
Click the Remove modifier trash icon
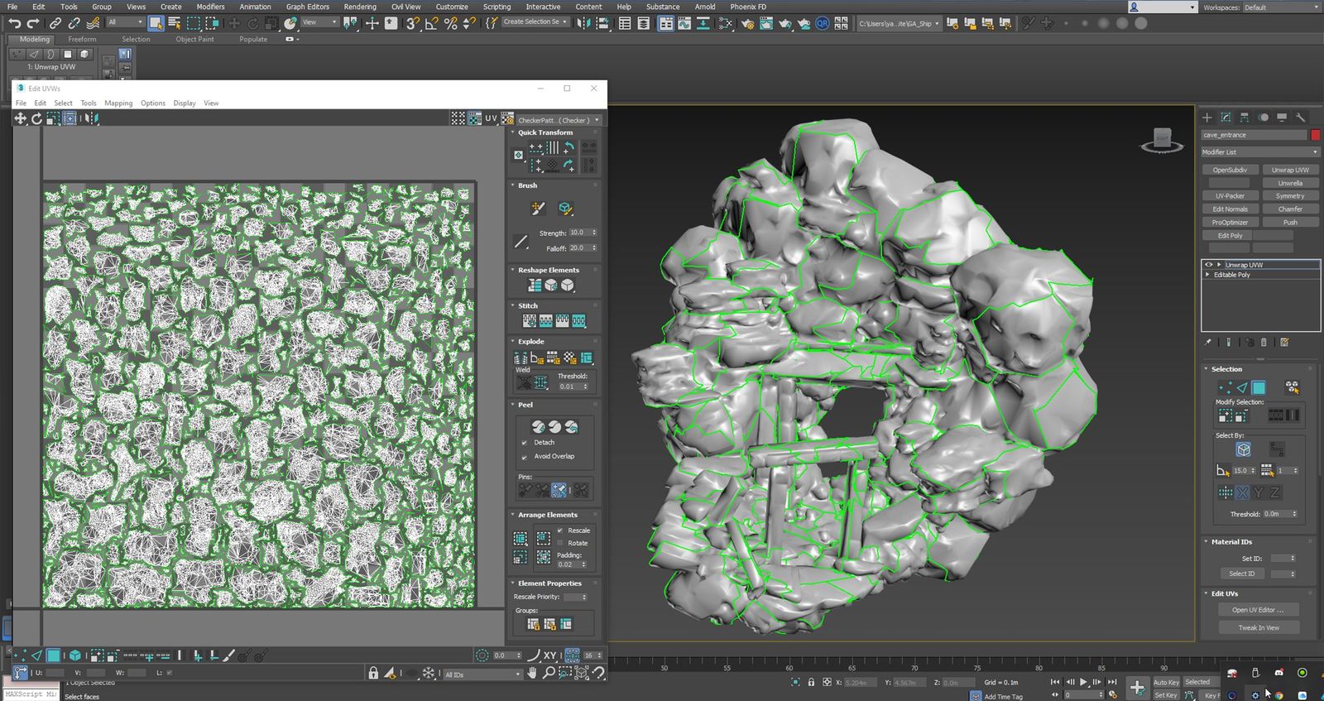[1264, 342]
